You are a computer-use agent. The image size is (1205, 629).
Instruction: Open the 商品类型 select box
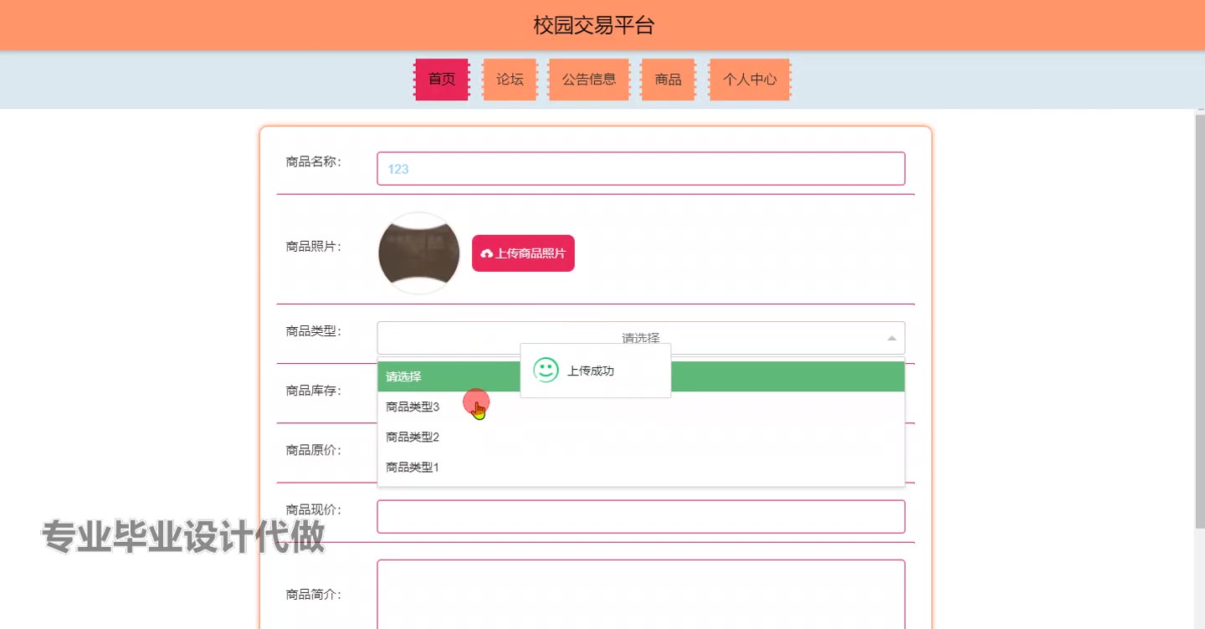641,338
